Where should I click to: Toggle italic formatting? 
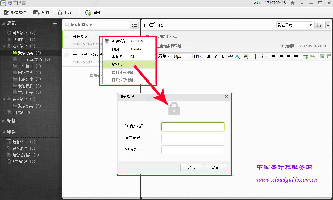pyautogui.click(x=216, y=56)
